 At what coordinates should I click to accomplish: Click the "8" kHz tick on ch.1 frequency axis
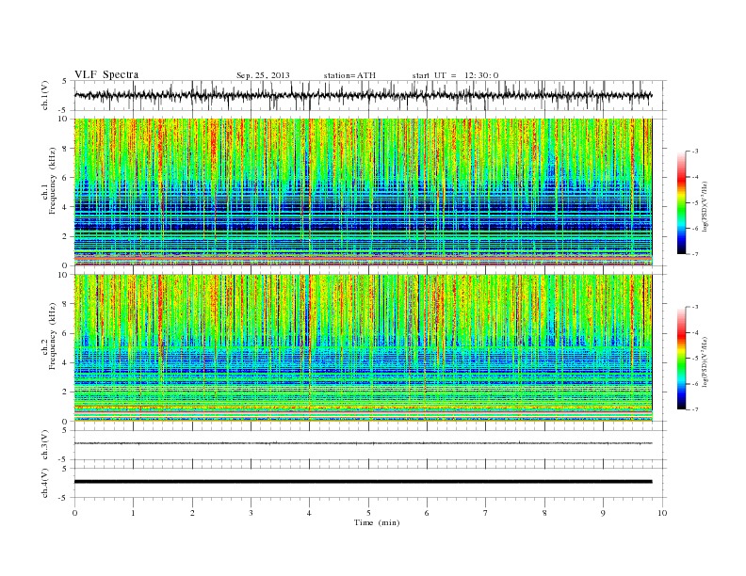pos(66,149)
